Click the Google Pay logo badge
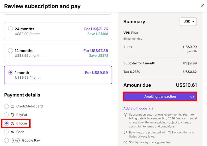 15,141
